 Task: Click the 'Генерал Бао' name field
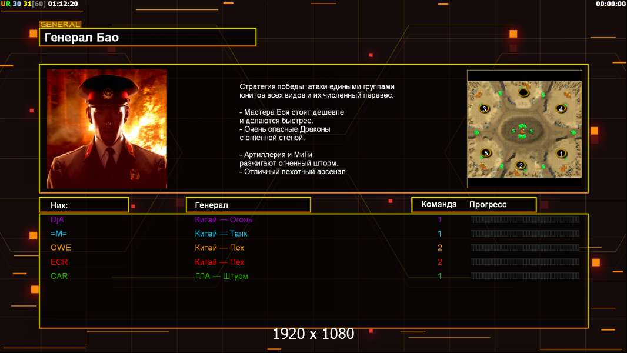tap(148, 37)
